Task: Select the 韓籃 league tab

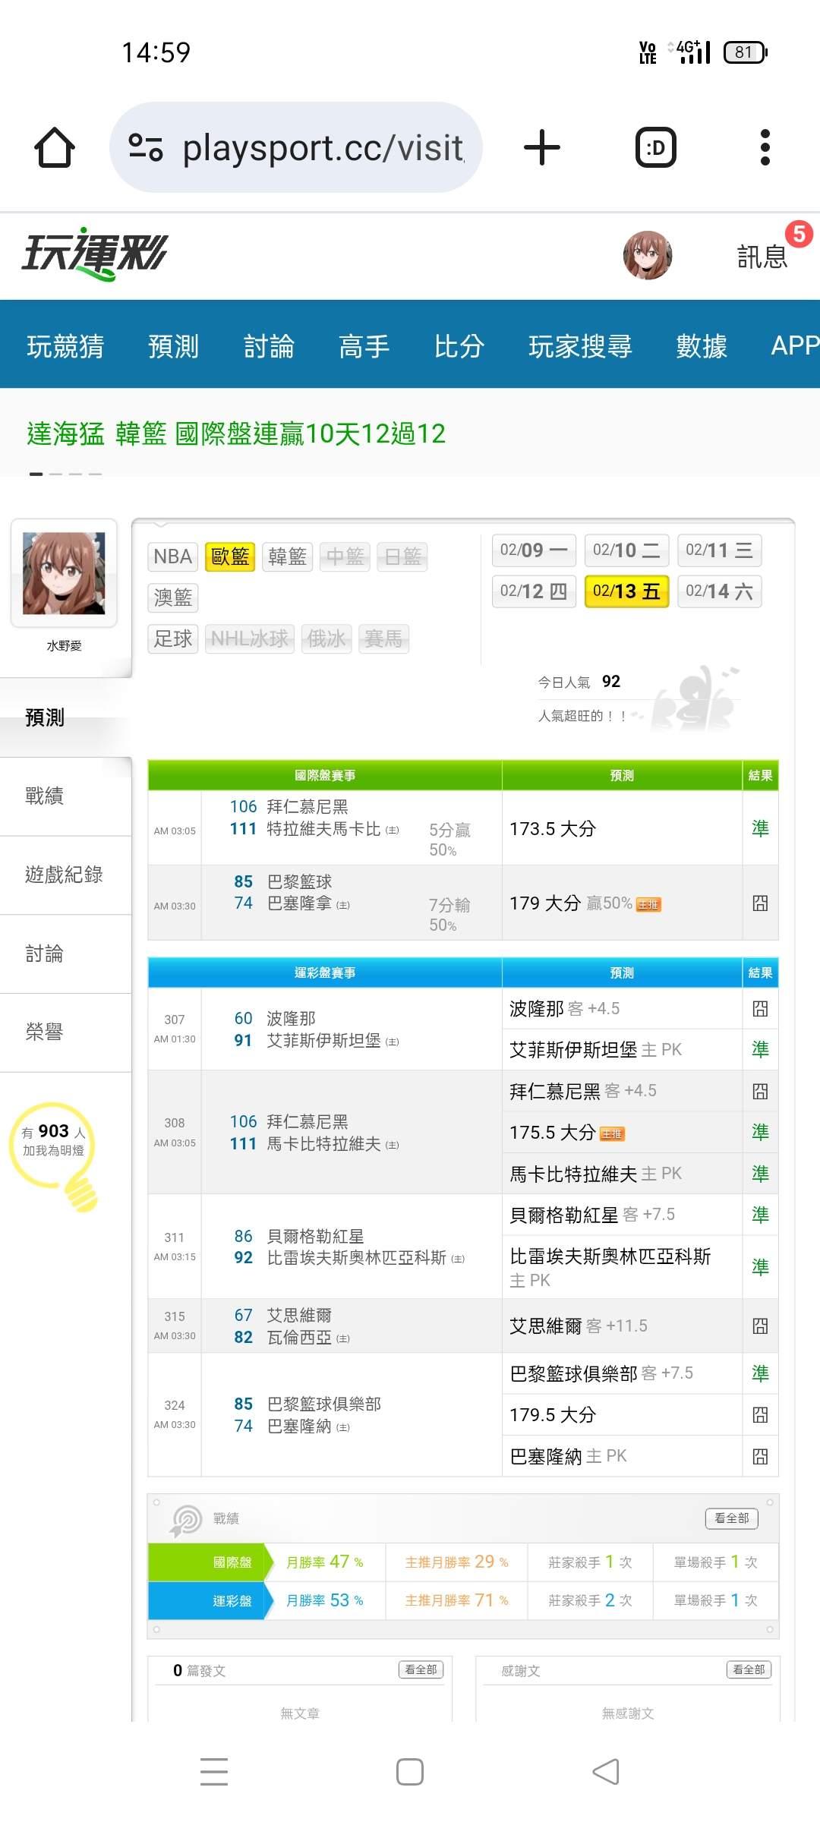Action: point(288,556)
